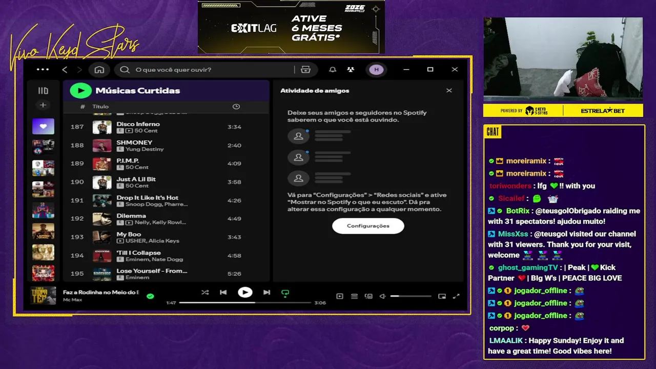This screenshot has height=369, width=656.
Task: Open the notifications bell
Action: (333, 70)
